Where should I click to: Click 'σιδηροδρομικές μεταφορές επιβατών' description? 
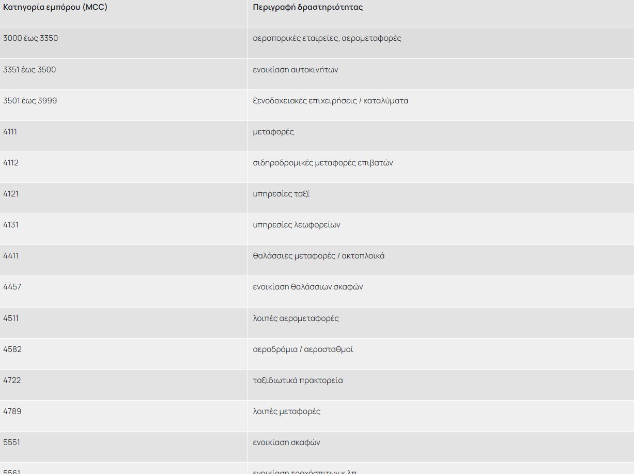(x=323, y=163)
